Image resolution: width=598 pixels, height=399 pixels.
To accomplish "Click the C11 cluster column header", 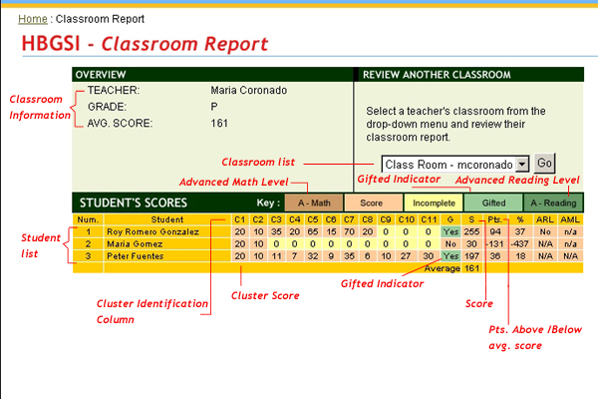I will (x=428, y=218).
